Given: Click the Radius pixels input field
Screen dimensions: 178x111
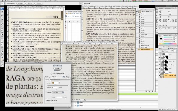Looking at the screenshot, I should (55, 88).
